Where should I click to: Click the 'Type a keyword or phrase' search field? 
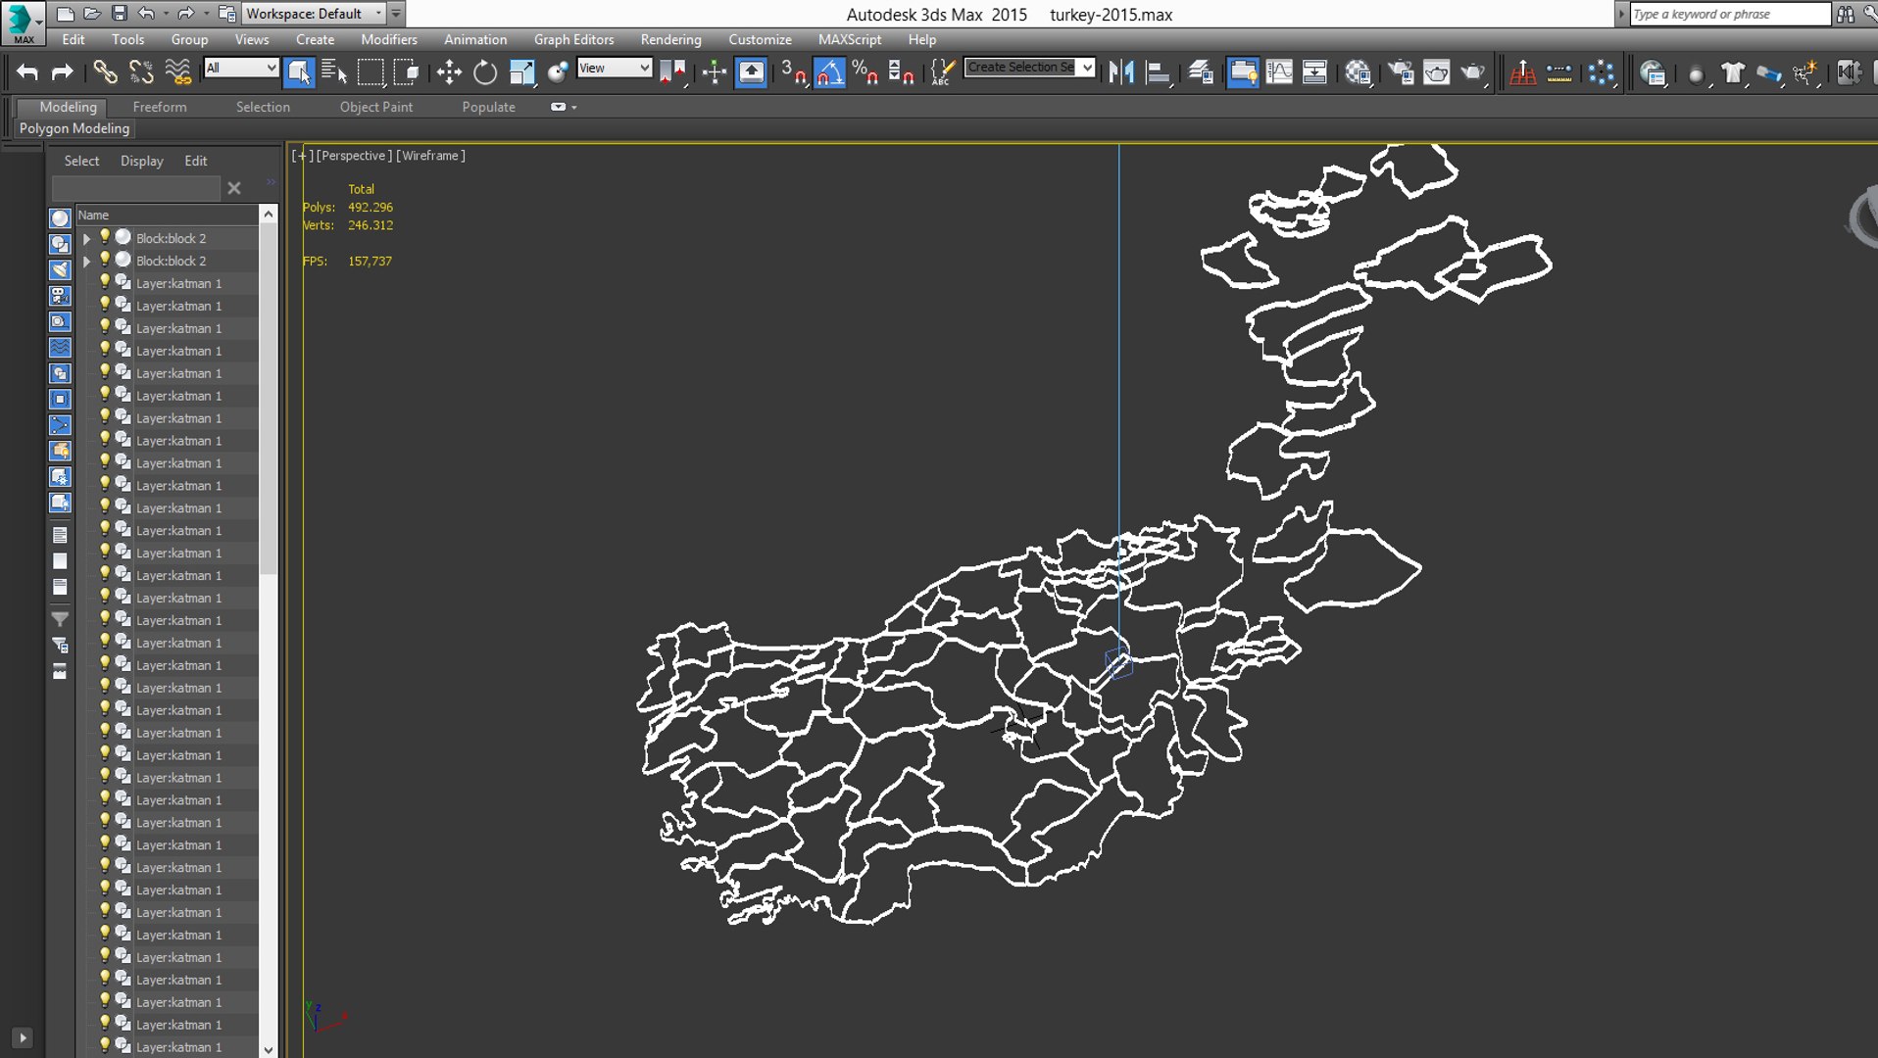coord(1729,14)
